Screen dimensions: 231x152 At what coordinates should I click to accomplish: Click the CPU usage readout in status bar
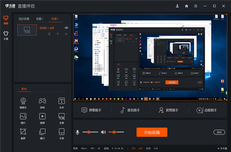(137, 148)
